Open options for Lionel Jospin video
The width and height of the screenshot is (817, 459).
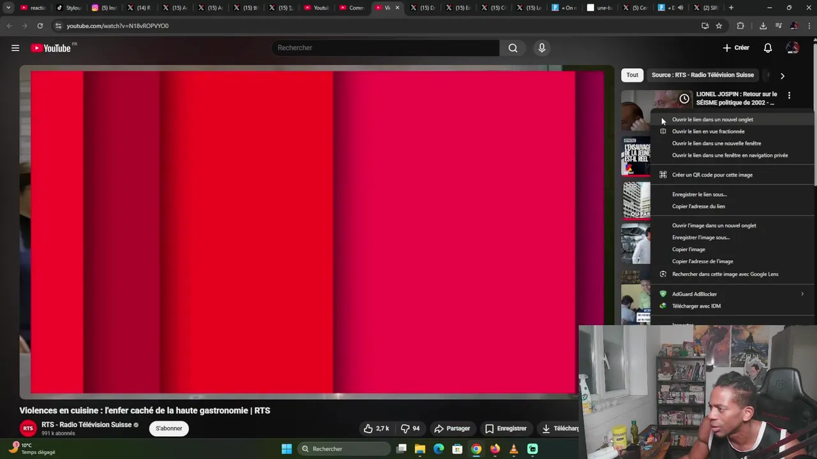click(789, 95)
